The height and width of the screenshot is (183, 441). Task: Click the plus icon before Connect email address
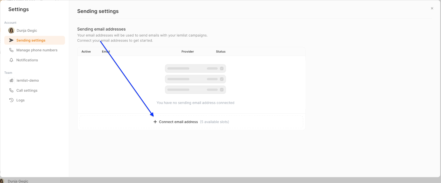(x=155, y=122)
